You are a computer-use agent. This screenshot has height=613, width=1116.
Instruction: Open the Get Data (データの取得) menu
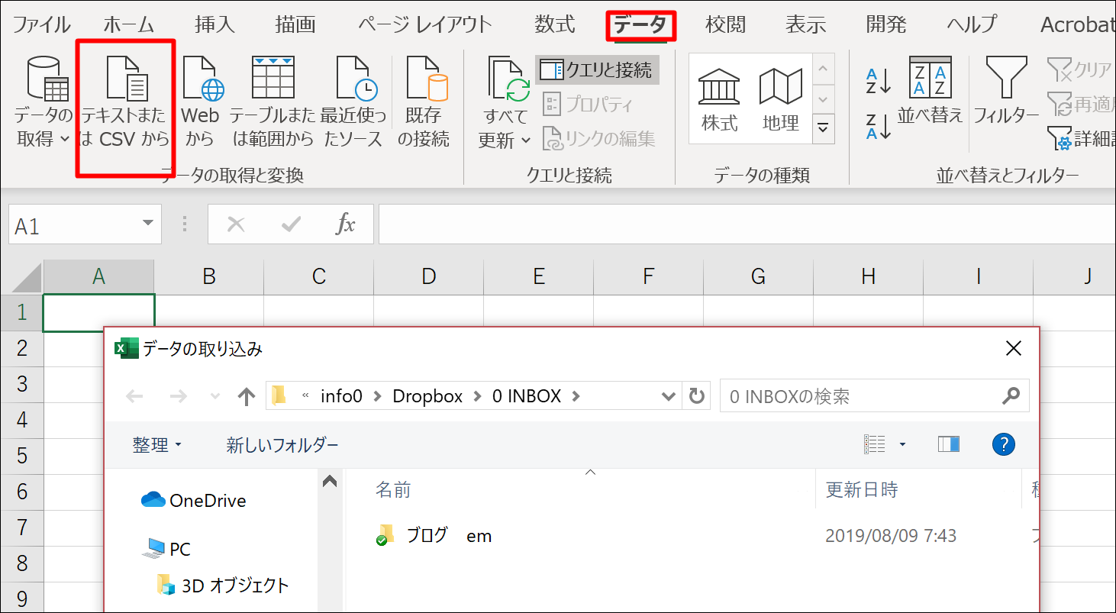pyautogui.click(x=44, y=101)
